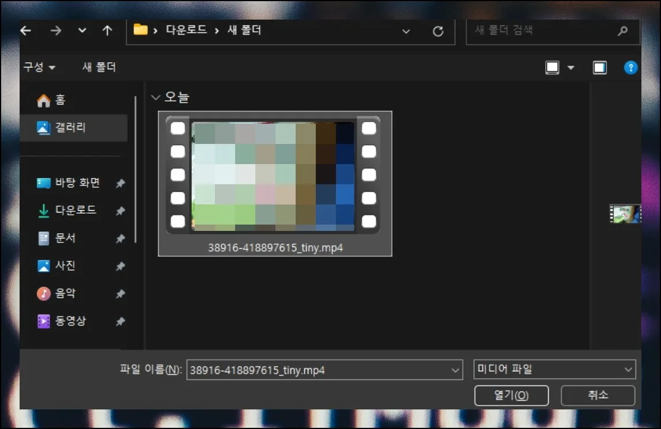661x429 pixels.
Task: Collapse the 오늘 group header
Action: pos(155,98)
